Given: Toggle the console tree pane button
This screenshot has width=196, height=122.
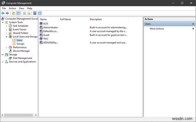Looking at the screenshot, I should click(x=18, y=13).
